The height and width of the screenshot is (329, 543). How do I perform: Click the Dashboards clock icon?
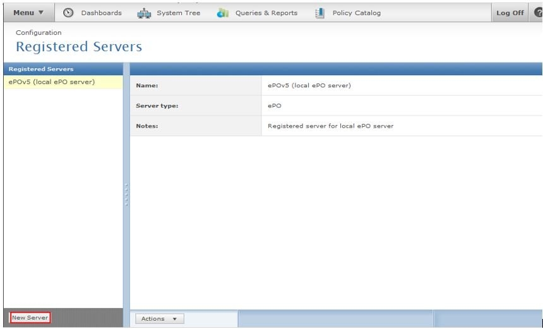tap(69, 13)
